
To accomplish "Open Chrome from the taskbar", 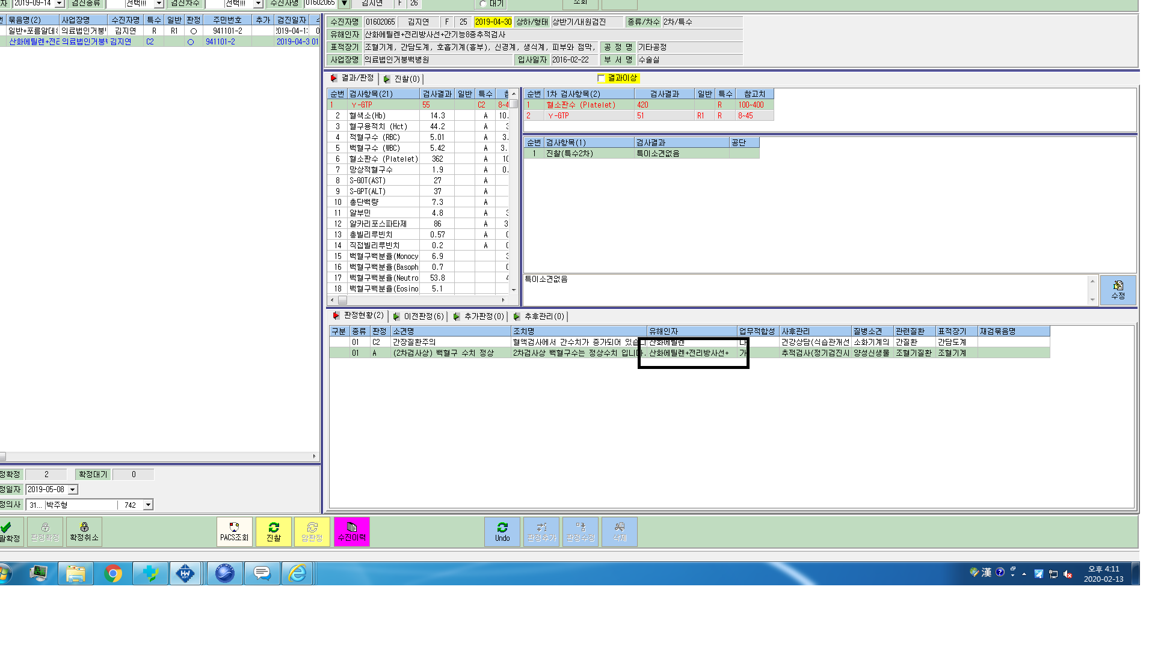I will click(113, 573).
